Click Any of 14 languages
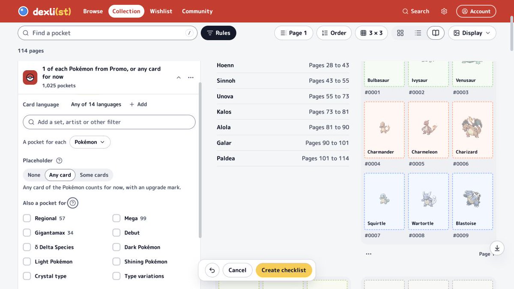Image resolution: width=514 pixels, height=289 pixels. 96,104
